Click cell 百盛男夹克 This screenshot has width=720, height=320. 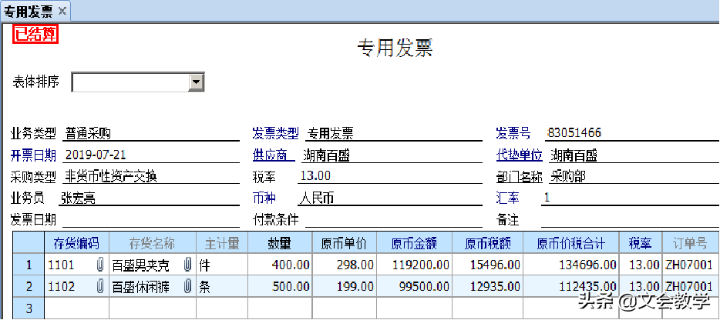(x=153, y=265)
